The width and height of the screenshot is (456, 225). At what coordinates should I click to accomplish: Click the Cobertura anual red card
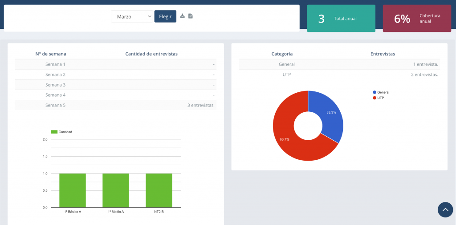point(417,19)
